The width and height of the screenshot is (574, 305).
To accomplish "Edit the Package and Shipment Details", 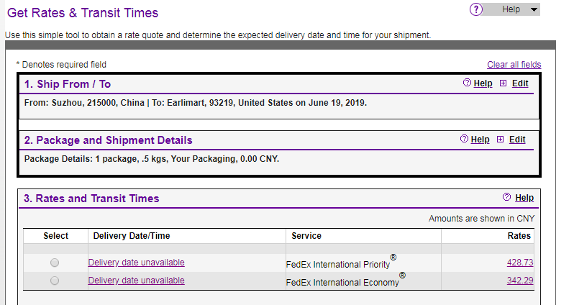I will pyautogui.click(x=517, y=140).
